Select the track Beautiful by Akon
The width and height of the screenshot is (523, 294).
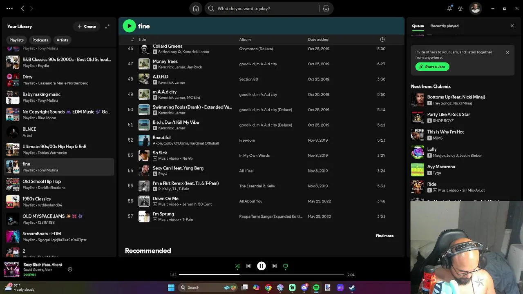pos(261,140)
